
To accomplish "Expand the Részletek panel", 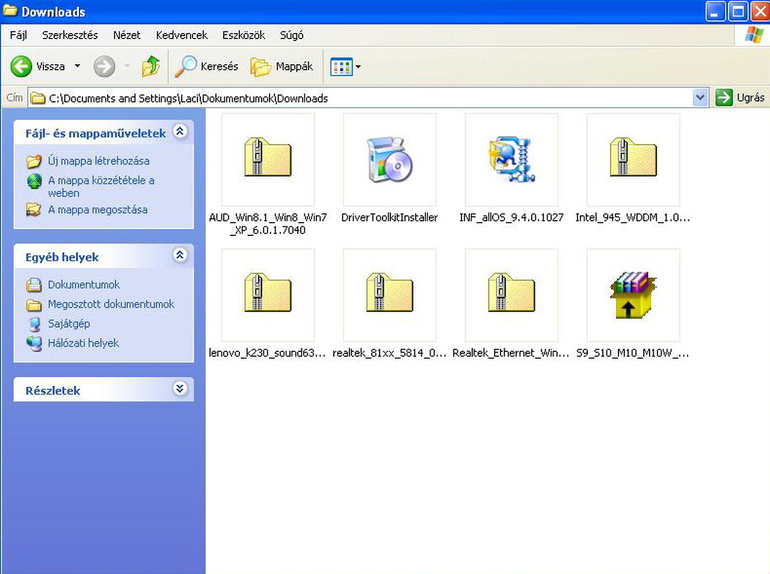I will 180,388.
